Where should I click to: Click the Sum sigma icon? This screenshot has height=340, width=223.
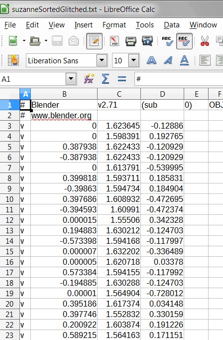point(105,79)
